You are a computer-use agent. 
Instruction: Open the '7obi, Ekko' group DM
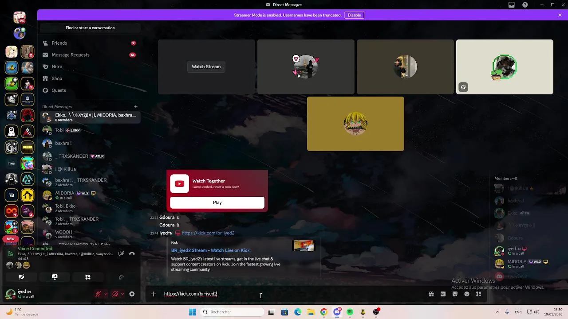coord(90,208)
